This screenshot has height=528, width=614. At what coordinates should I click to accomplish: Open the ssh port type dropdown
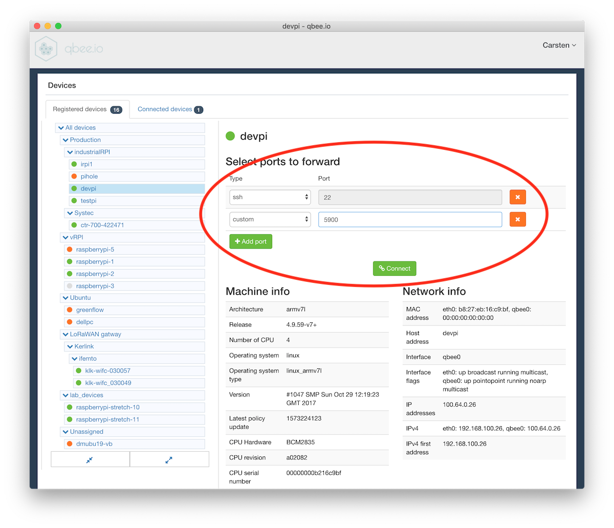[270, 197]
